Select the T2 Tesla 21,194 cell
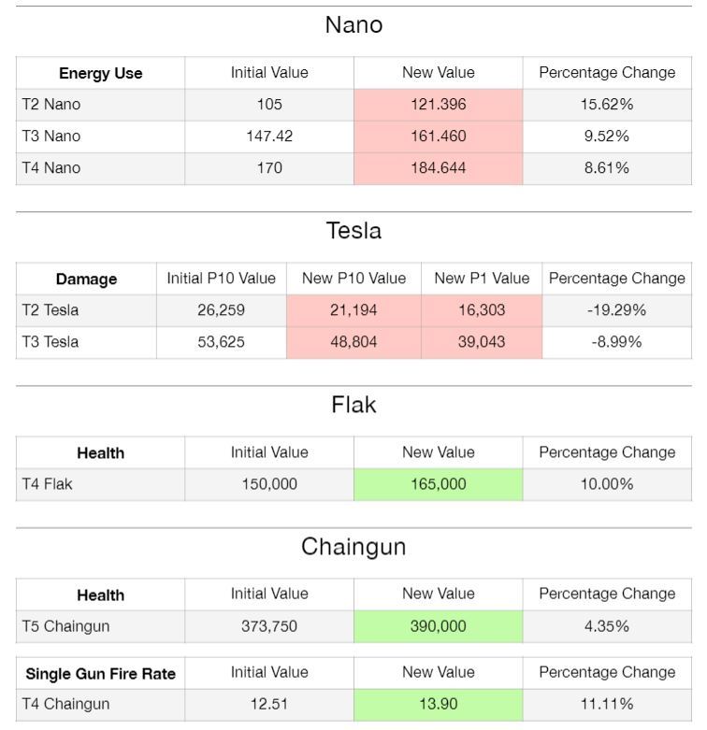The height and width of the screenshot is (730, 707). coord(353,310)
